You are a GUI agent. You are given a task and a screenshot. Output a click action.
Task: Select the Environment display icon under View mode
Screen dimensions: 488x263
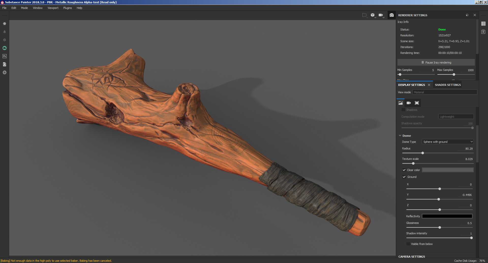pyautogui.click(x=401, y=103)
